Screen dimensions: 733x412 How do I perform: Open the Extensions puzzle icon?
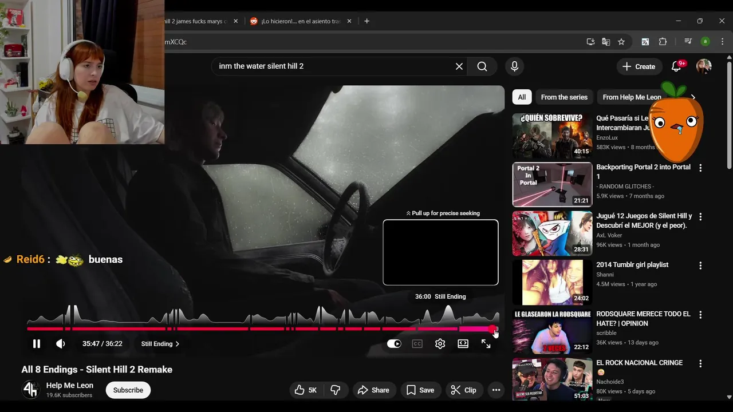(663, 42)
